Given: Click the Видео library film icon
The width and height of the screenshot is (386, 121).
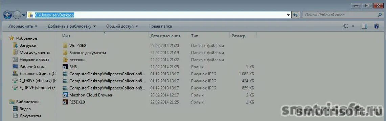Looking at the screenshot, I should pos(15,109).
